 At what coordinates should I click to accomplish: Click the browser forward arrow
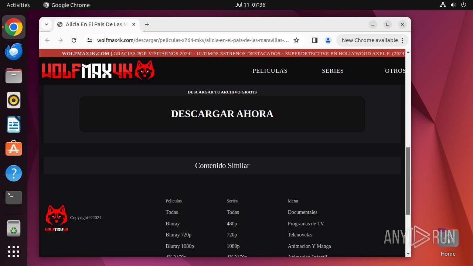tap(61, 40)
